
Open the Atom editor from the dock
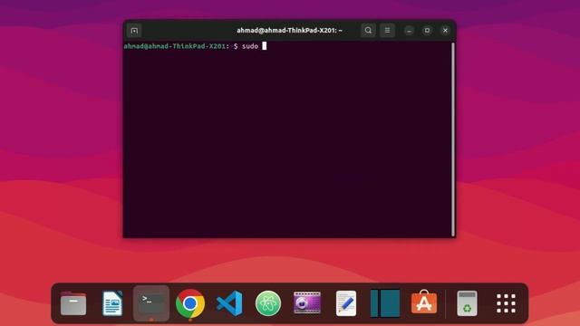tap(268, 303)
